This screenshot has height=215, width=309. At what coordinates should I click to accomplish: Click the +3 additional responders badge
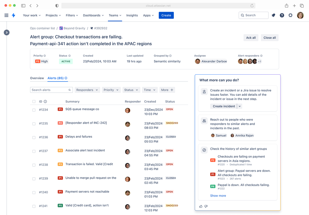[x=260, y=61]
